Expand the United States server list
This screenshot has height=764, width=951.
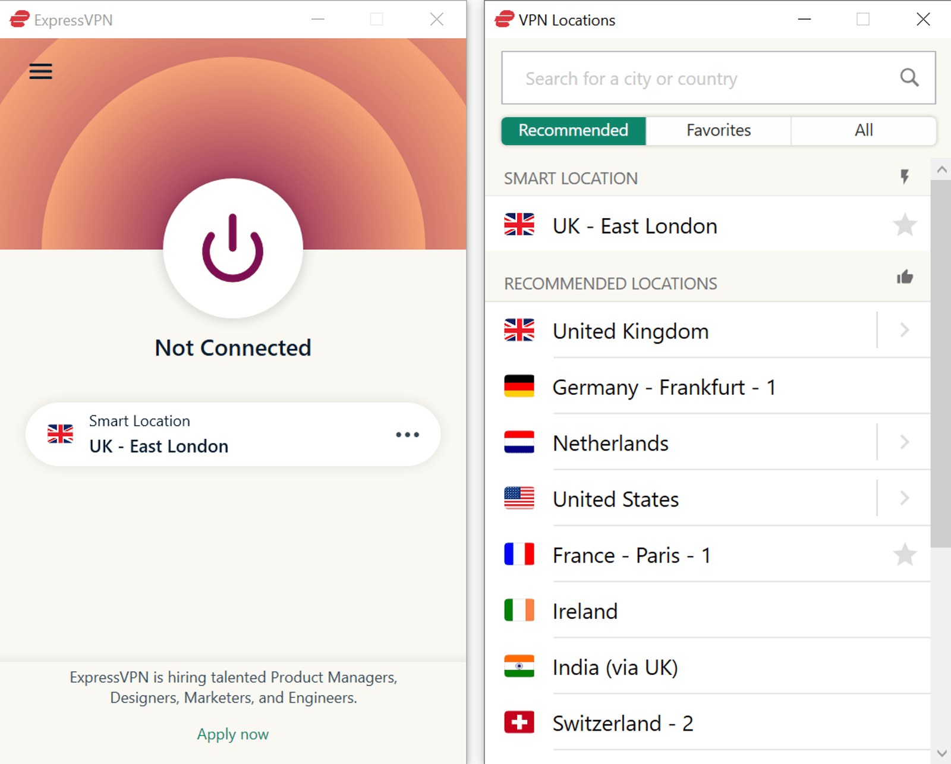(905, 499)
